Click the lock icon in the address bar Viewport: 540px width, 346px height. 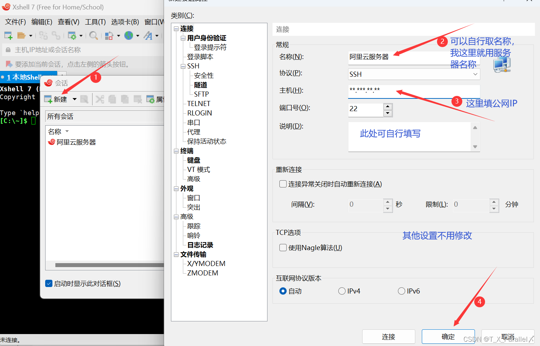point(8,50)
